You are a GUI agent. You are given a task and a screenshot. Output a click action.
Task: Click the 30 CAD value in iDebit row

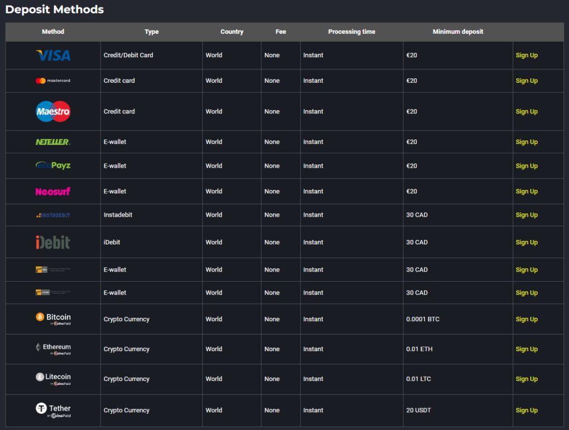tap(417, 242)
